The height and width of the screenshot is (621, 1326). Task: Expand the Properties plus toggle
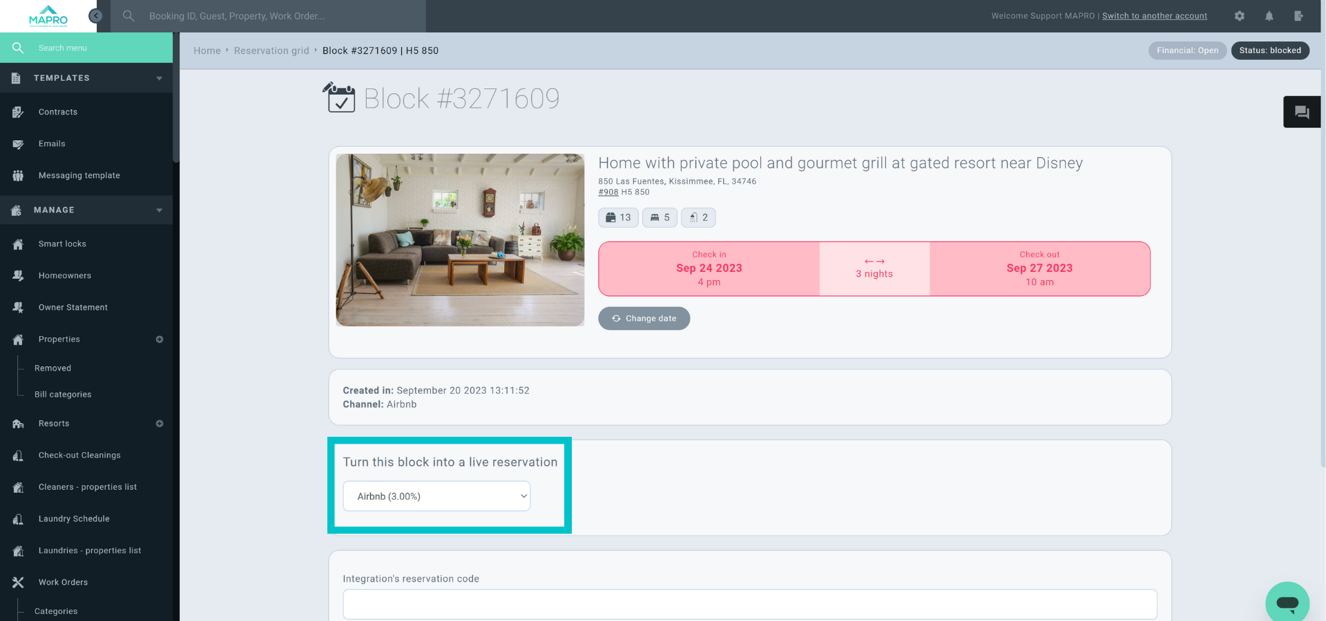click(160, 339)
